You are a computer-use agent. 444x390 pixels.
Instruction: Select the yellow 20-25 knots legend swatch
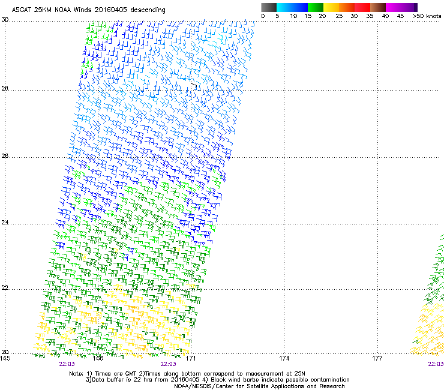(x=331, y=7)
